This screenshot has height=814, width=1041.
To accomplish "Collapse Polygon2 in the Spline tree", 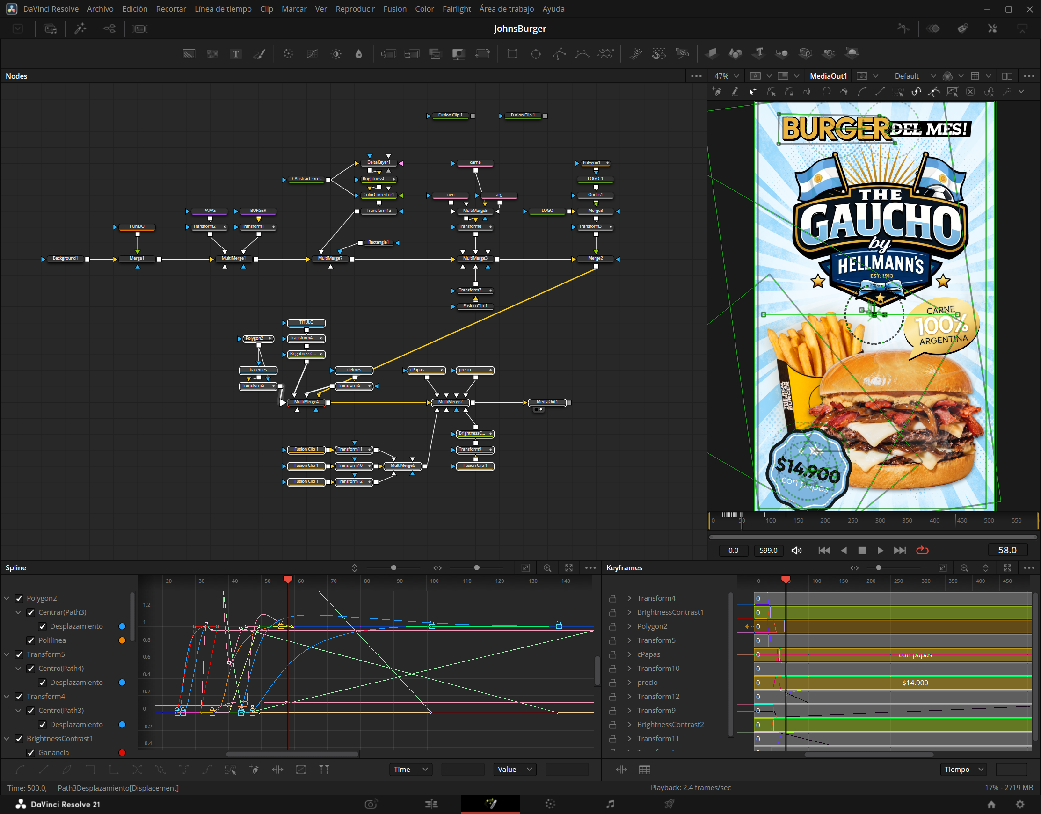I will coord(7,598).
